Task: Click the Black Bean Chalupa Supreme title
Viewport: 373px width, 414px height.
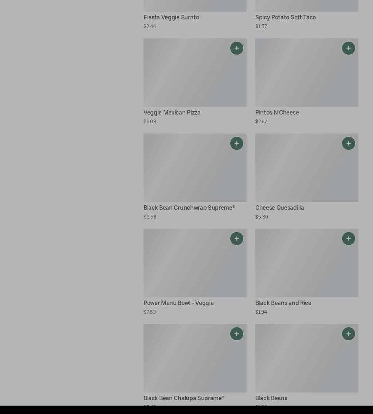Action: click(184, 398)
